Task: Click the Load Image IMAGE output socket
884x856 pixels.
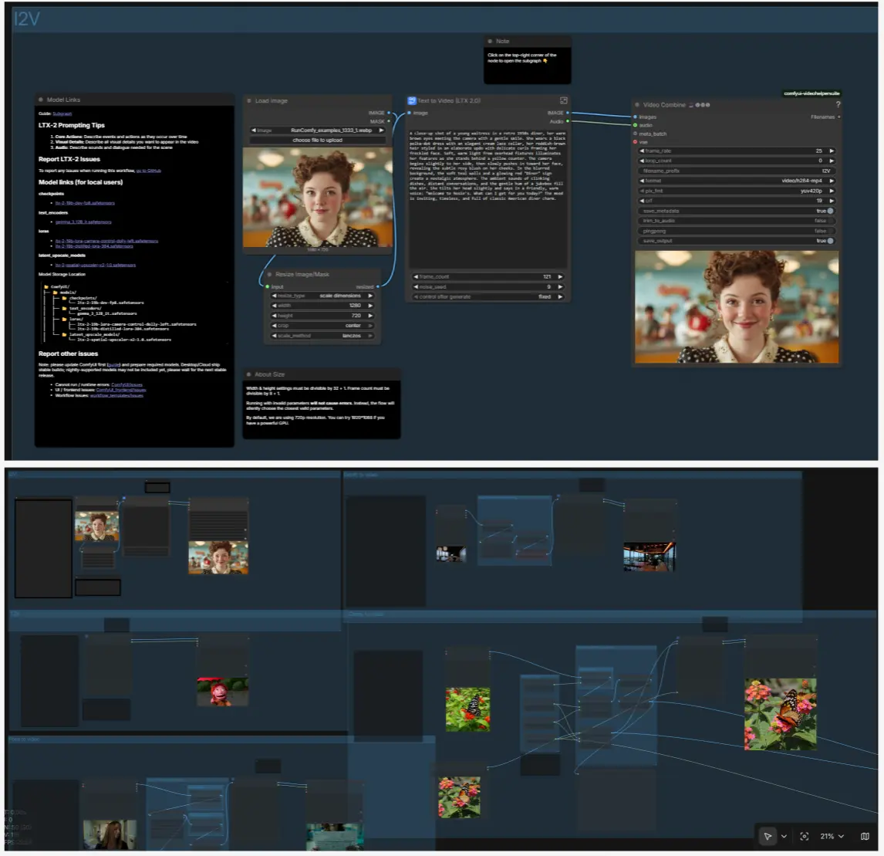Action: tap(389, 113)
